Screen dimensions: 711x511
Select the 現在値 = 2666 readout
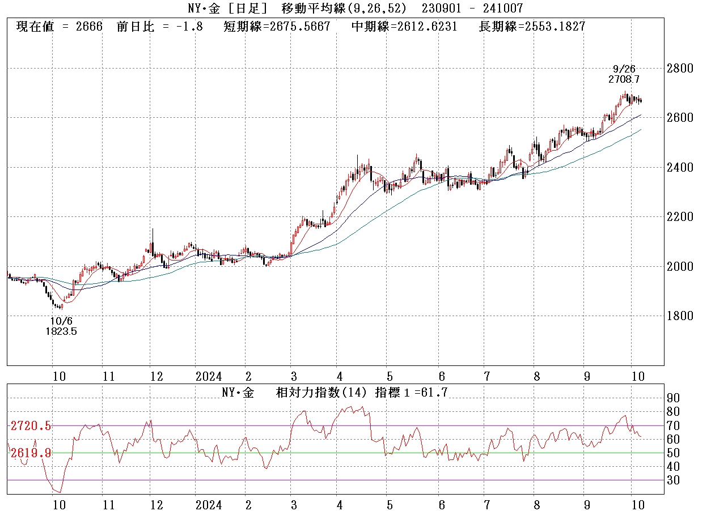pyautogui.click(x=60, y=27)
